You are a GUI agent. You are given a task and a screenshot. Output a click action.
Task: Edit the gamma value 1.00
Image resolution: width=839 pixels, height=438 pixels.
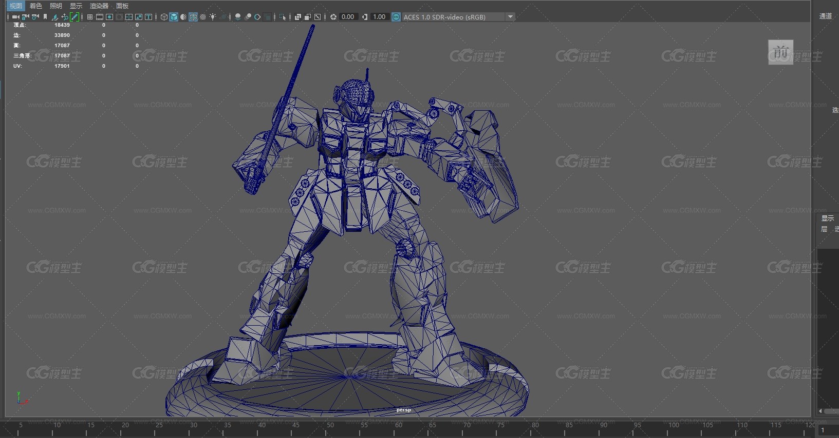pyautogui.click(x=379, y=17)
